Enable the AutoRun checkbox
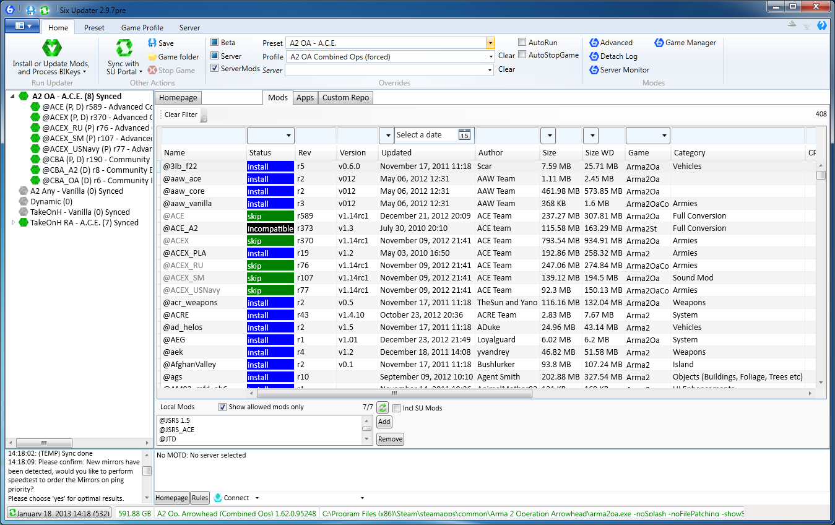835x525 pixels. (x=522, y=43)
